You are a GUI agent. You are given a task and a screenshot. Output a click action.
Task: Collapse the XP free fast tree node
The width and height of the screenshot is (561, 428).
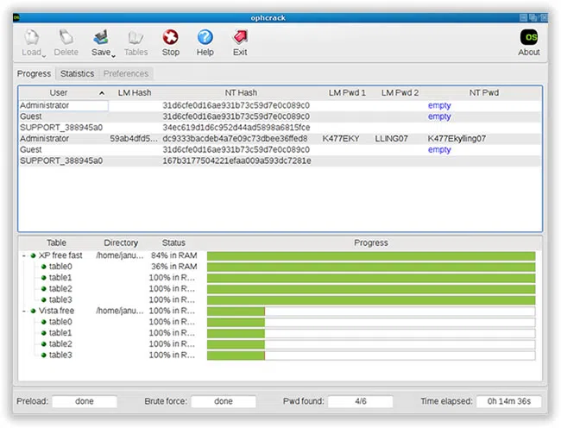(23, 256)
